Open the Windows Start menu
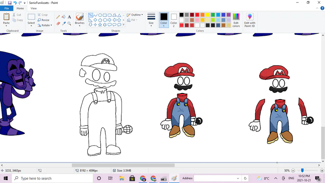This screenshot has width=325, height=183. 5,178
